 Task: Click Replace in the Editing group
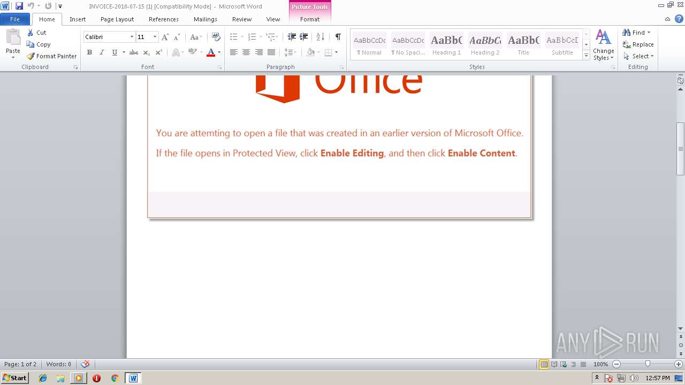point(638,44)
